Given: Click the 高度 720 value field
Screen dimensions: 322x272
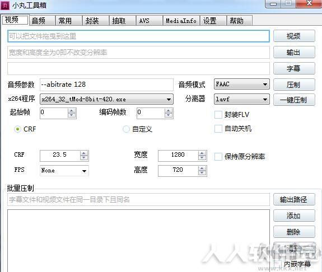Looking at the screenshot, I should pyautogui.click(x=178, y=171).
